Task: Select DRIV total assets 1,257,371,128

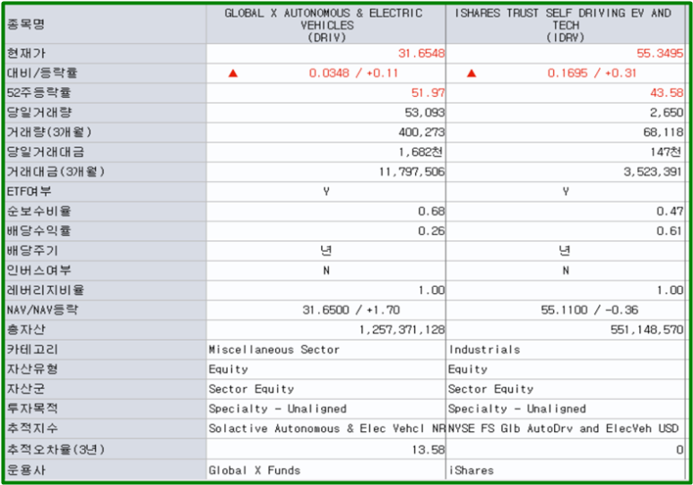Action: point(402,330)
